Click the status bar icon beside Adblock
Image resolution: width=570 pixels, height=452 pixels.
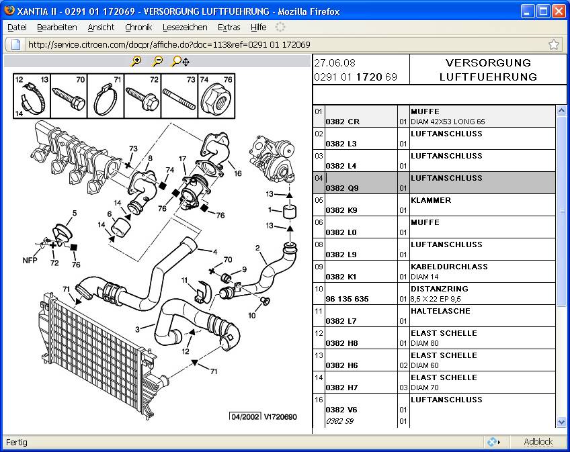coord(493,442)
